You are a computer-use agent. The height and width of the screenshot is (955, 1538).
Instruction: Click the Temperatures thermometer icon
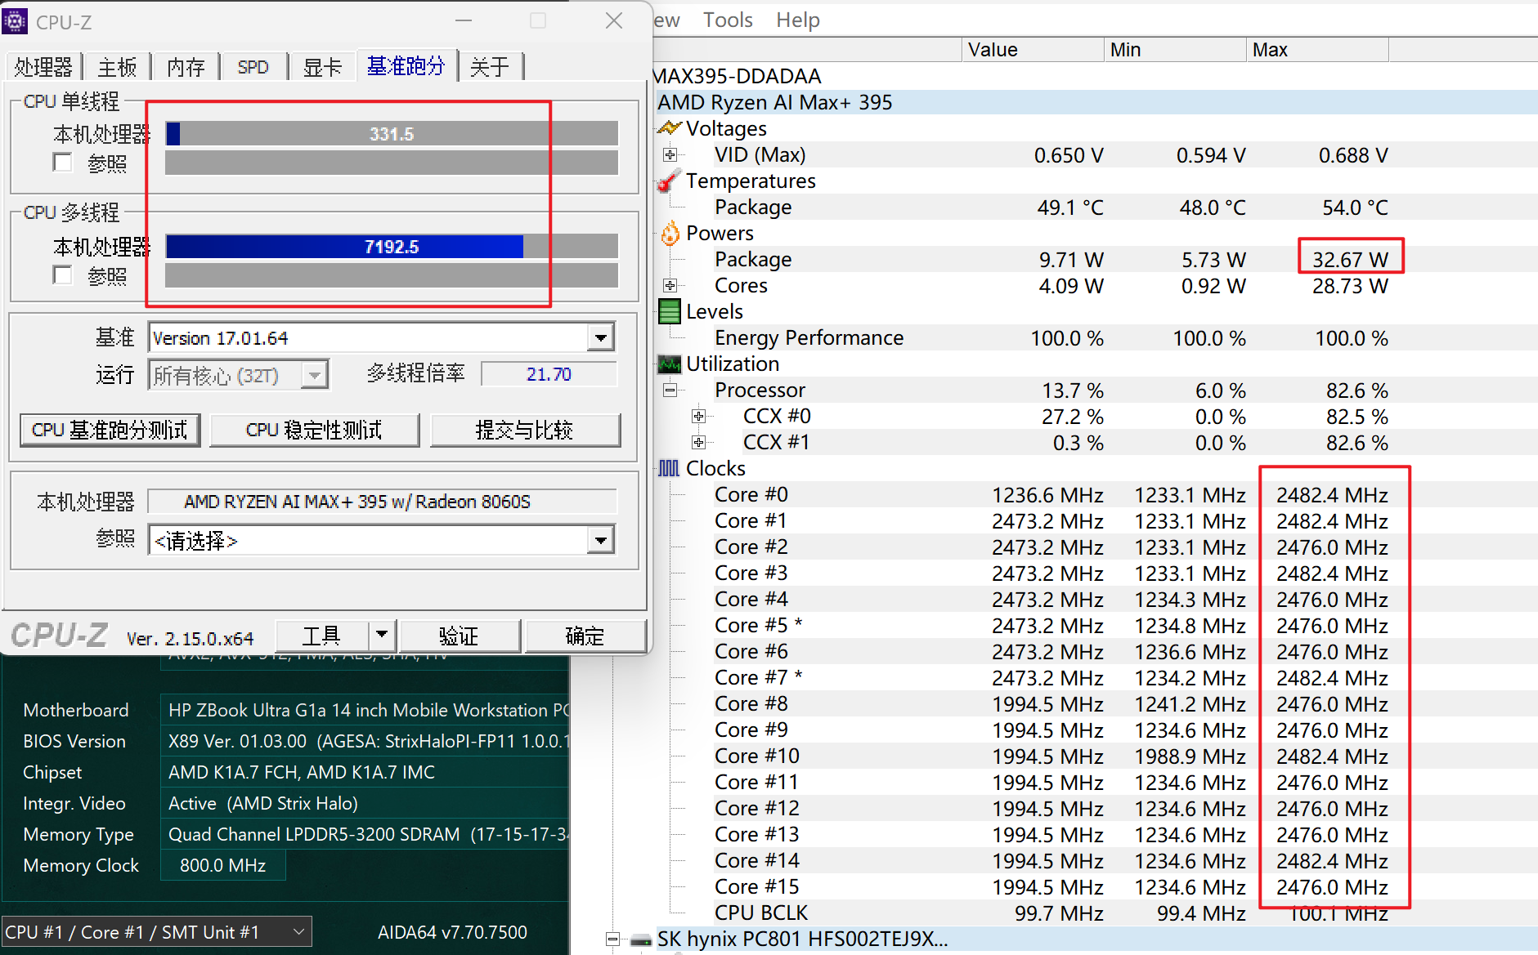[669, 181]
